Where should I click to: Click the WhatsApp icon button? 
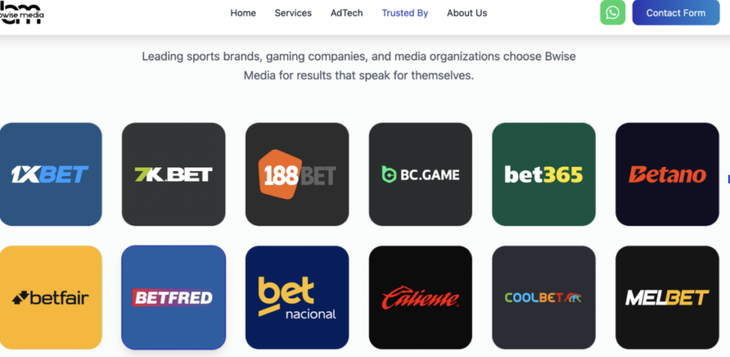pos(612,13)
